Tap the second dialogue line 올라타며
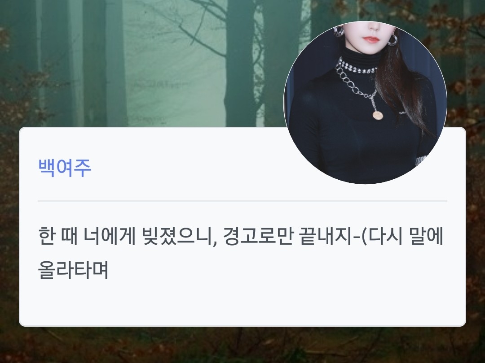Screen dimensions: 485x363 73,270
